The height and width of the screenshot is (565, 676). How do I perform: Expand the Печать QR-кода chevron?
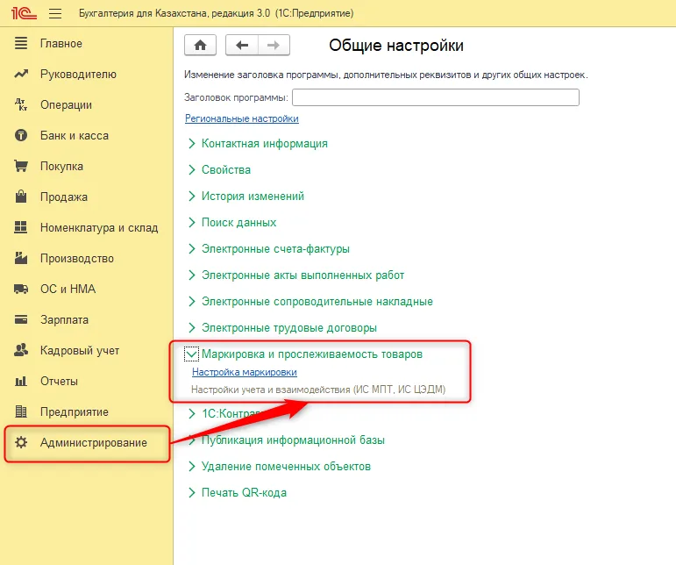[x=192, y=492]
